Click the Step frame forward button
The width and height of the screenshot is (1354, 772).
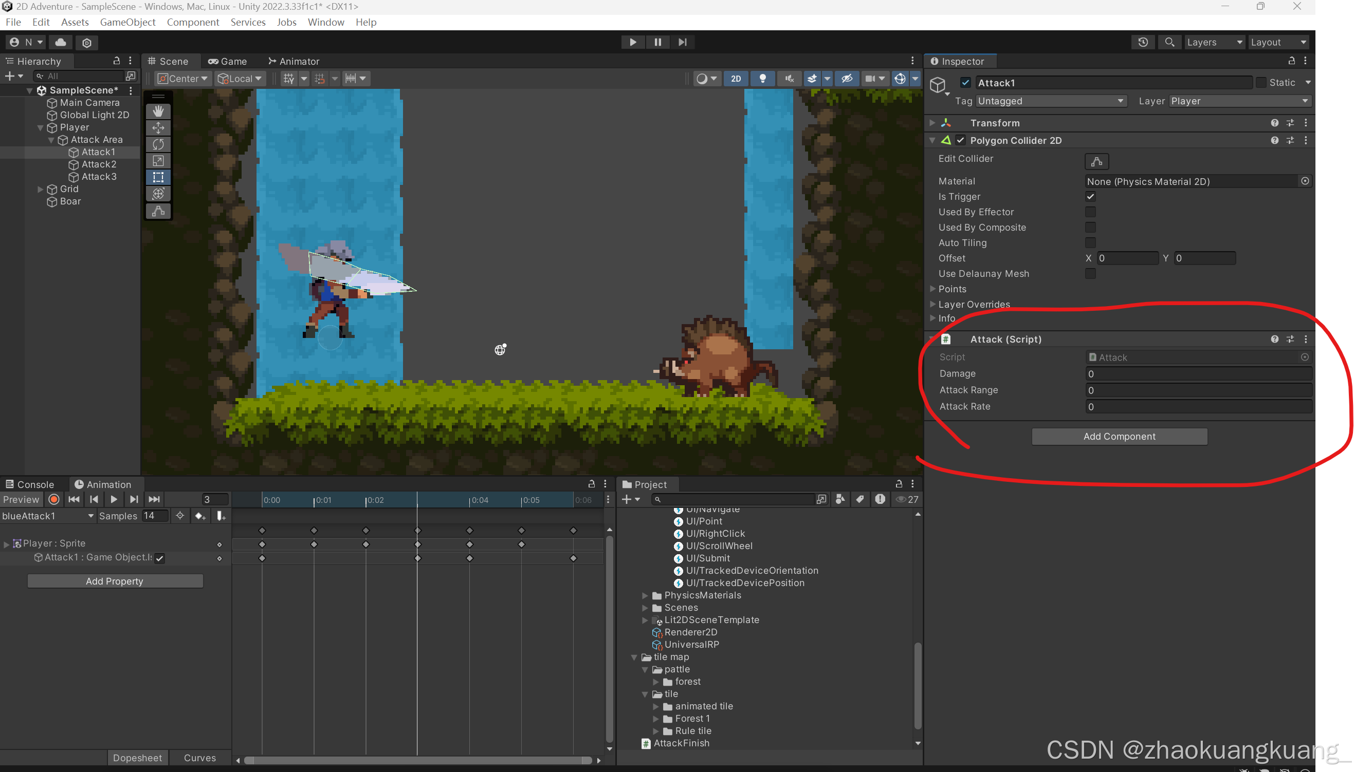click(x=682, y=42)
